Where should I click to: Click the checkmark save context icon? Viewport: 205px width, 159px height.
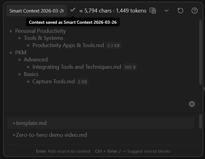[72, 10]
